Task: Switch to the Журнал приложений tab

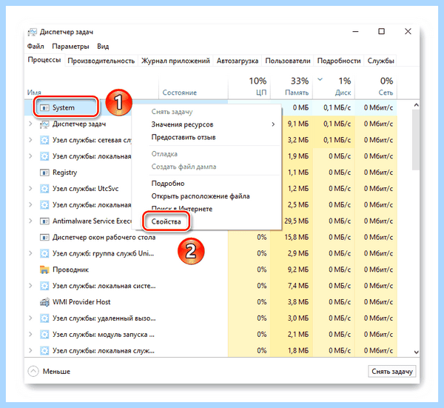Action: (x=175, y=61)
